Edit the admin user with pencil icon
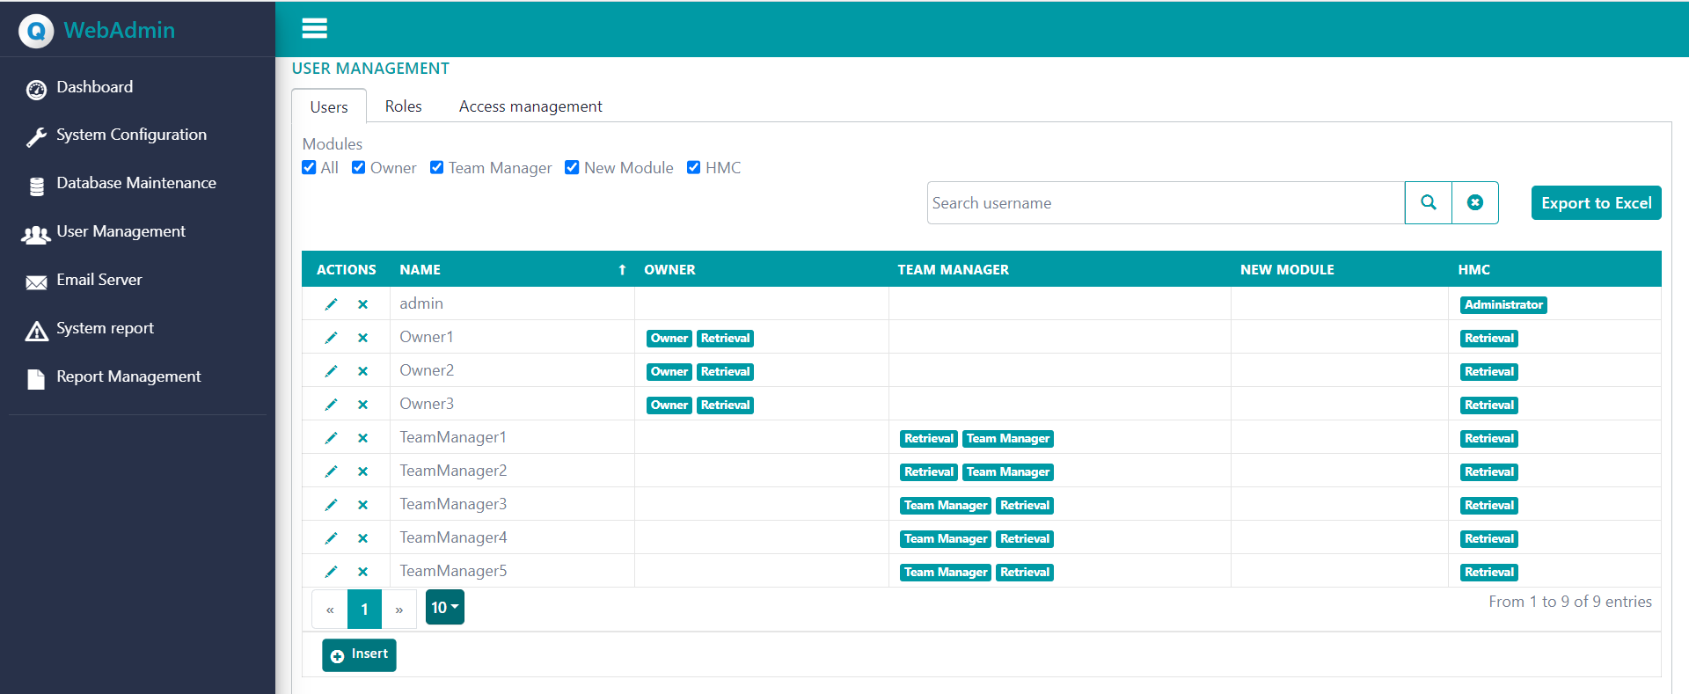The height and width of the screenshot is (694, 1689). [331, 304]
